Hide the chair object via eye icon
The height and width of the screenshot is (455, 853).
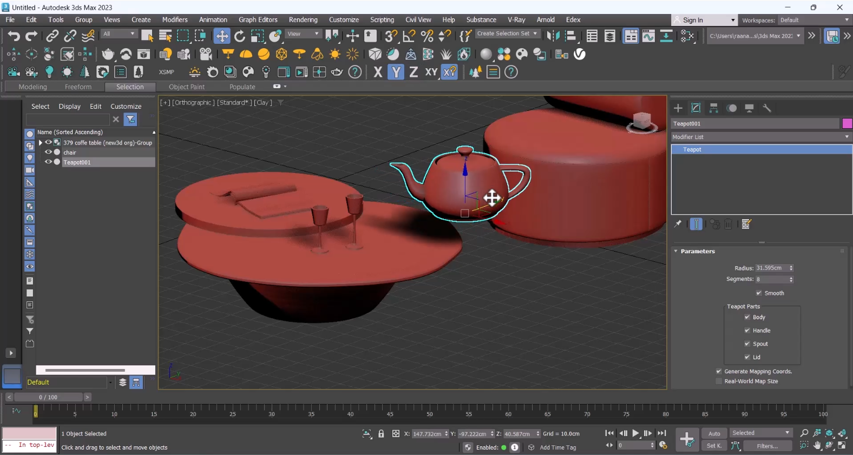pyautogui.click(x=48, y=153)
